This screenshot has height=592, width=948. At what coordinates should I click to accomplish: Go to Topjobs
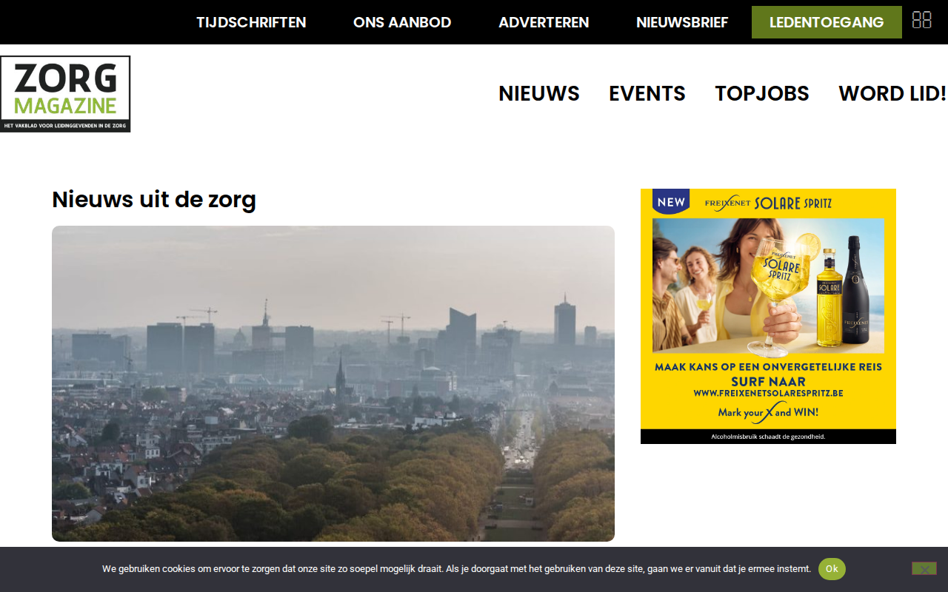coord(762,94)
